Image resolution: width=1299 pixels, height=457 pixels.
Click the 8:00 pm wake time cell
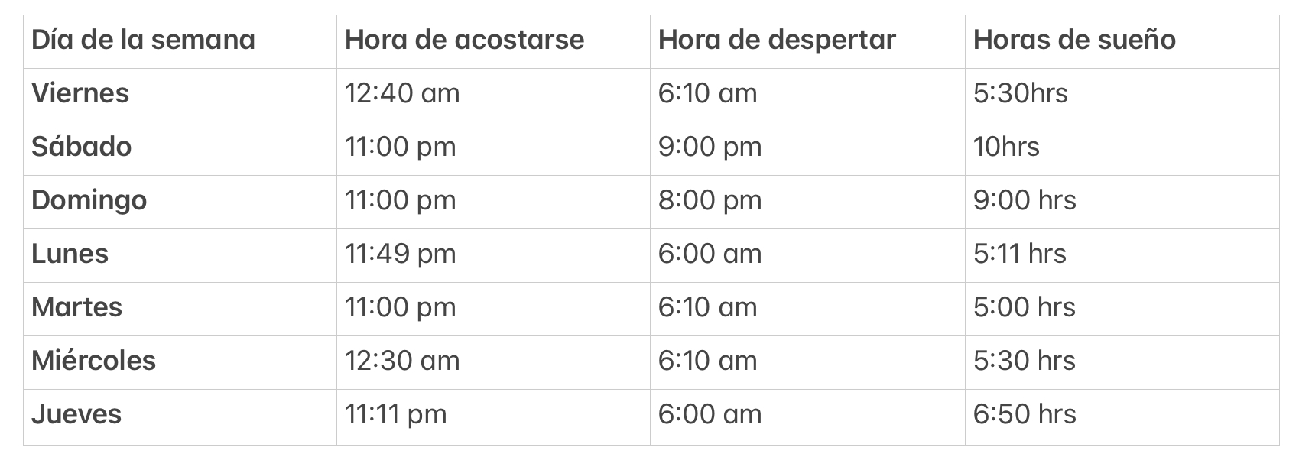pyautogui.click(x=710, y=200)
